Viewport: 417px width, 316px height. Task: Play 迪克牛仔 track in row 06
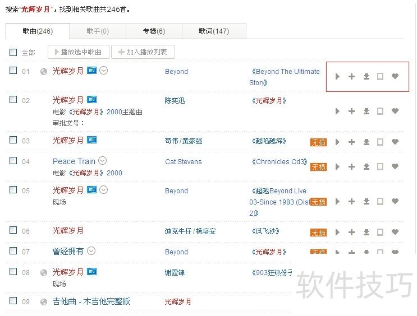coord(337,233)
